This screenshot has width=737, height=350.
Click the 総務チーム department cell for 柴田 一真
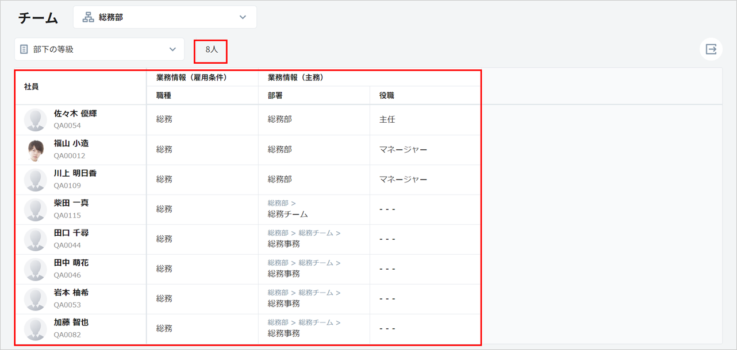(288, 214)
